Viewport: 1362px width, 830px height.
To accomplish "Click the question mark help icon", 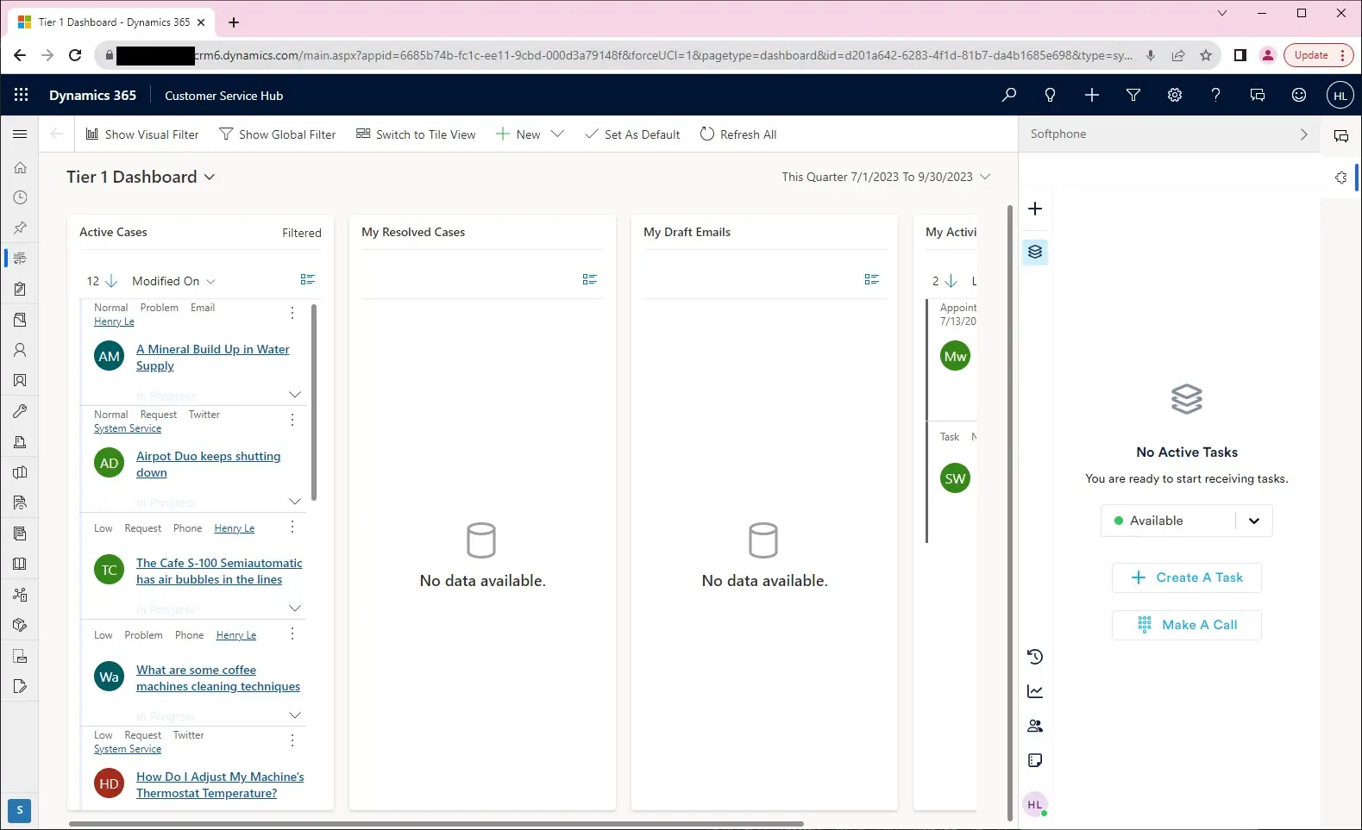I will 1215,95.
